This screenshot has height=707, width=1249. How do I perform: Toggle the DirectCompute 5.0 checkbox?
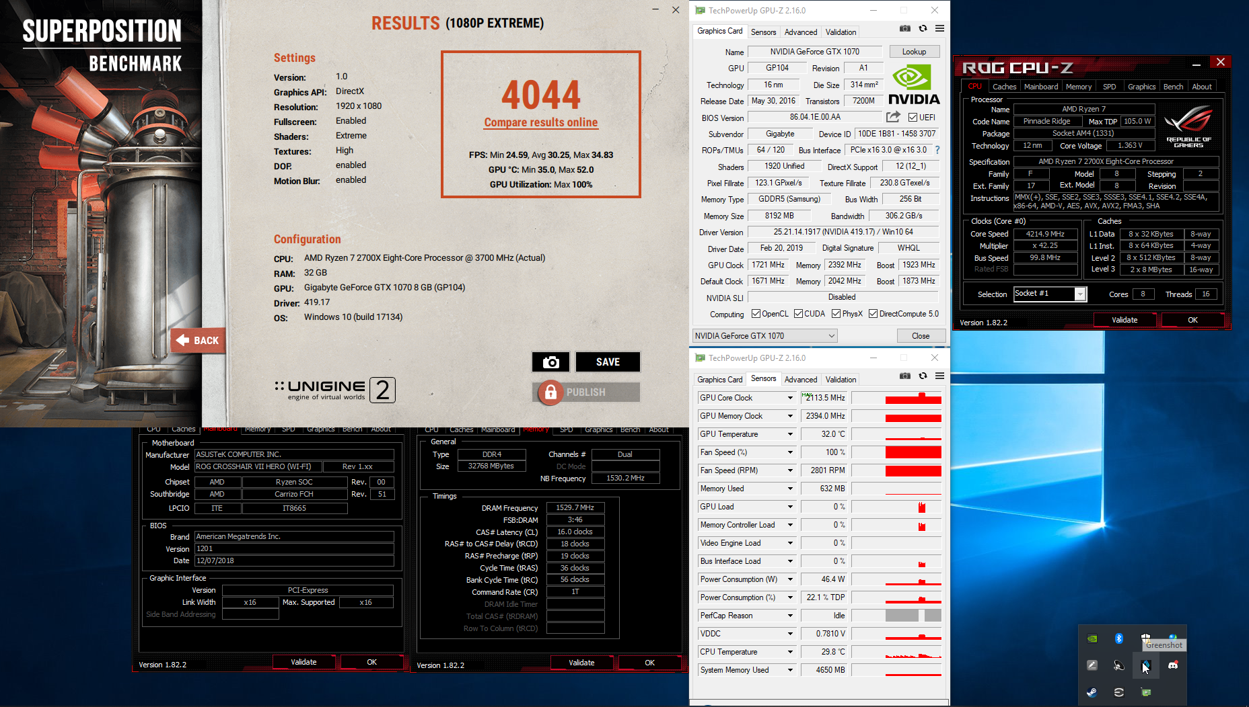tap(873, 314)
